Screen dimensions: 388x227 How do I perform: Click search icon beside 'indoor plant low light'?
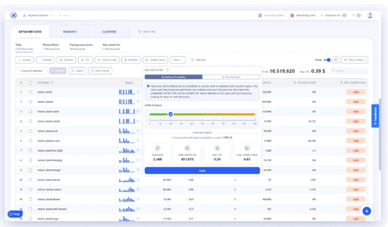click(138, 150)
